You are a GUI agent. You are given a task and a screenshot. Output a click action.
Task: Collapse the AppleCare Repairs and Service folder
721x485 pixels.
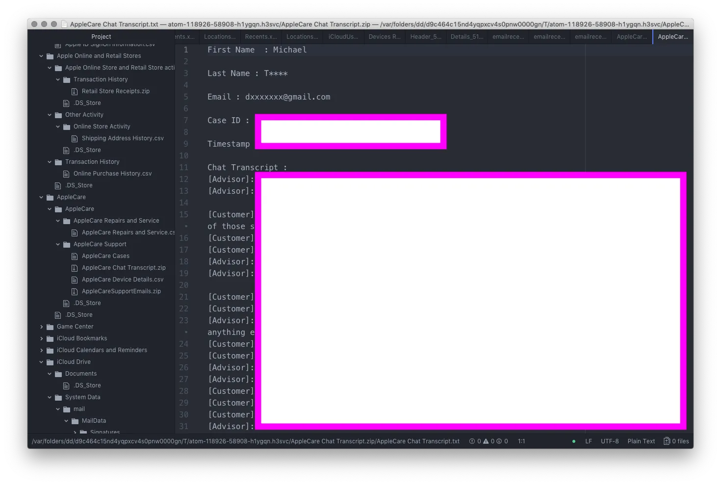[58, 221]
